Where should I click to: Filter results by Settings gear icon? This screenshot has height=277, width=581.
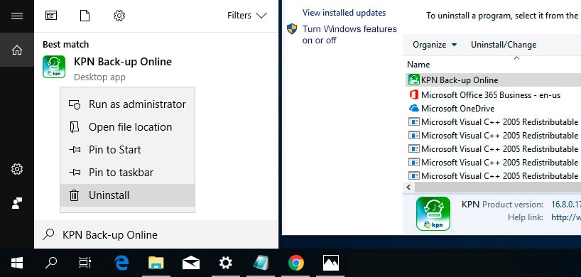[x=119, y=15]
